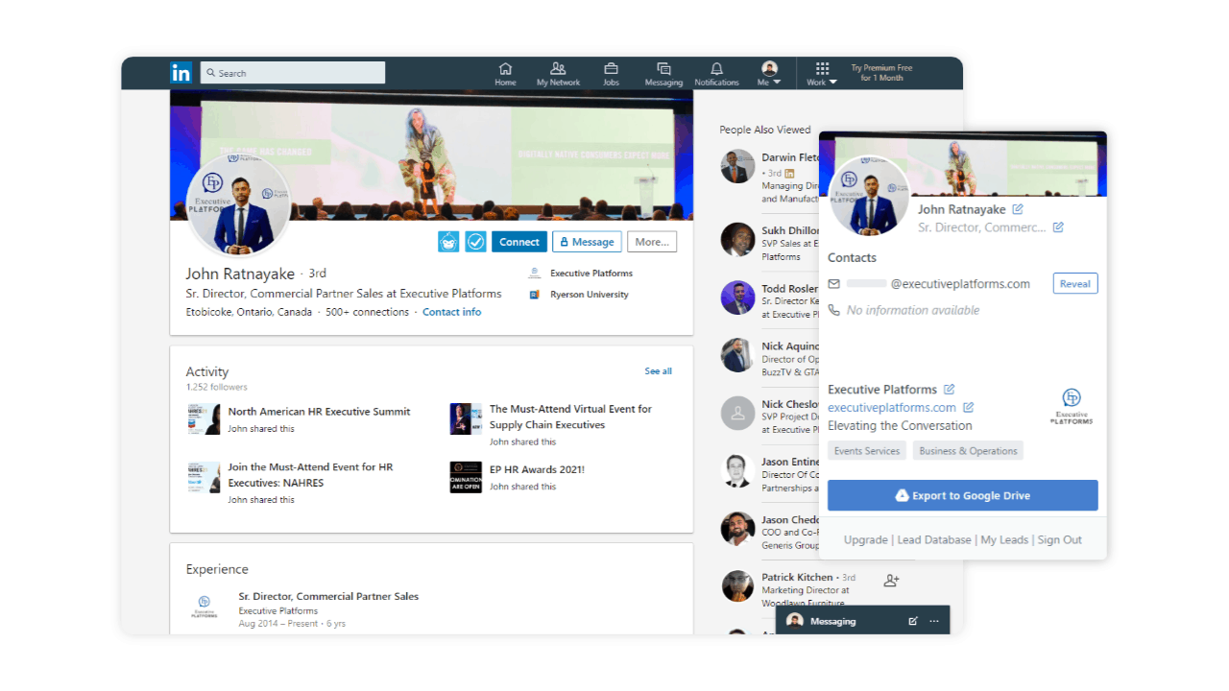Click Export to Google Drive button
Viewport: 1229px width, 691px height.
click(962, 495)
